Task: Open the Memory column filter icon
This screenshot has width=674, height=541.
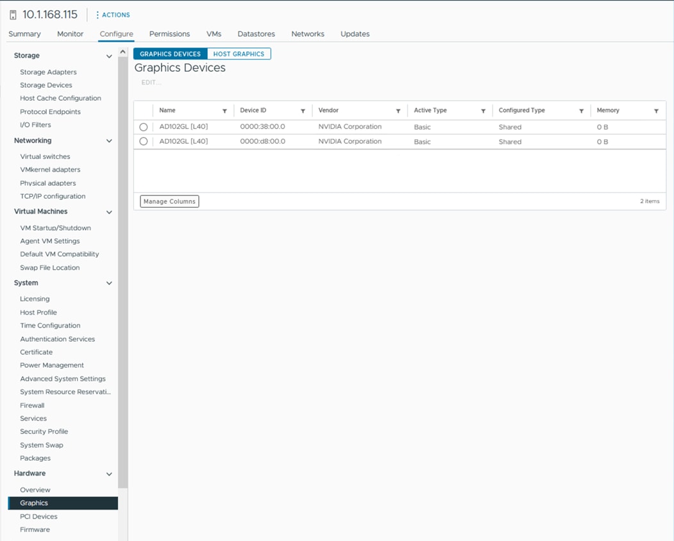Action: click(x=656, y=111)
